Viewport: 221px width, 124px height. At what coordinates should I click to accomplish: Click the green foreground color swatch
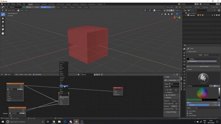pyautogui.click(x=194, y=100)
